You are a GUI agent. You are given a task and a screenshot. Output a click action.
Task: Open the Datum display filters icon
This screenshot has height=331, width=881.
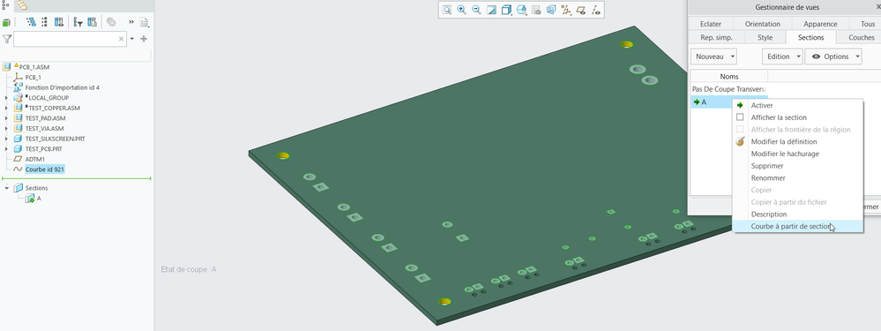[x=566, y=10]
